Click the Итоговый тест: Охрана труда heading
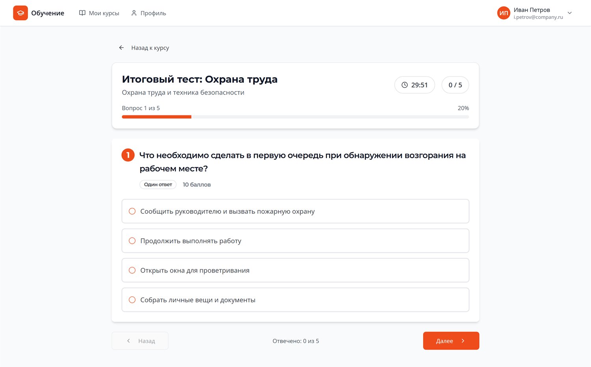This screenshot has height=367, width=591. pyautogui.click(x=200, y=79)
